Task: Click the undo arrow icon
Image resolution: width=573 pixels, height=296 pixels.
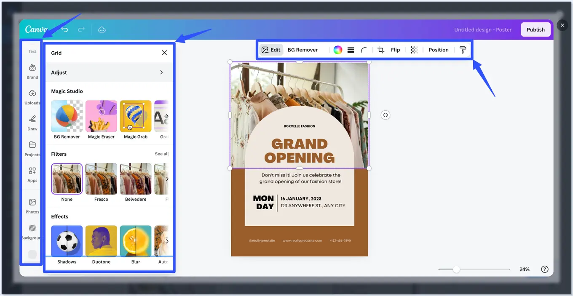Action: point(64,29)
